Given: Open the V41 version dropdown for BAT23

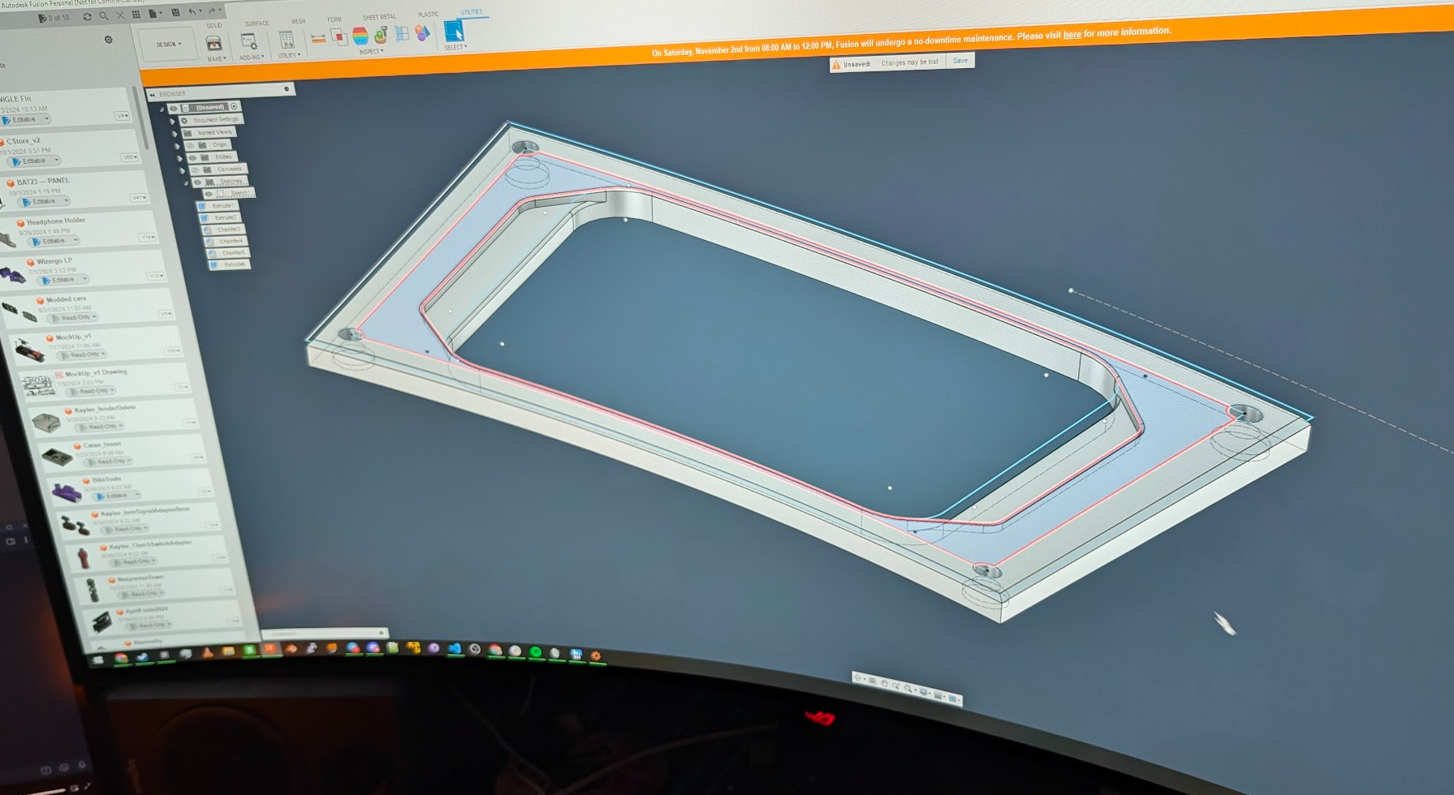Looking at the screenshot, I should (138, 198).
